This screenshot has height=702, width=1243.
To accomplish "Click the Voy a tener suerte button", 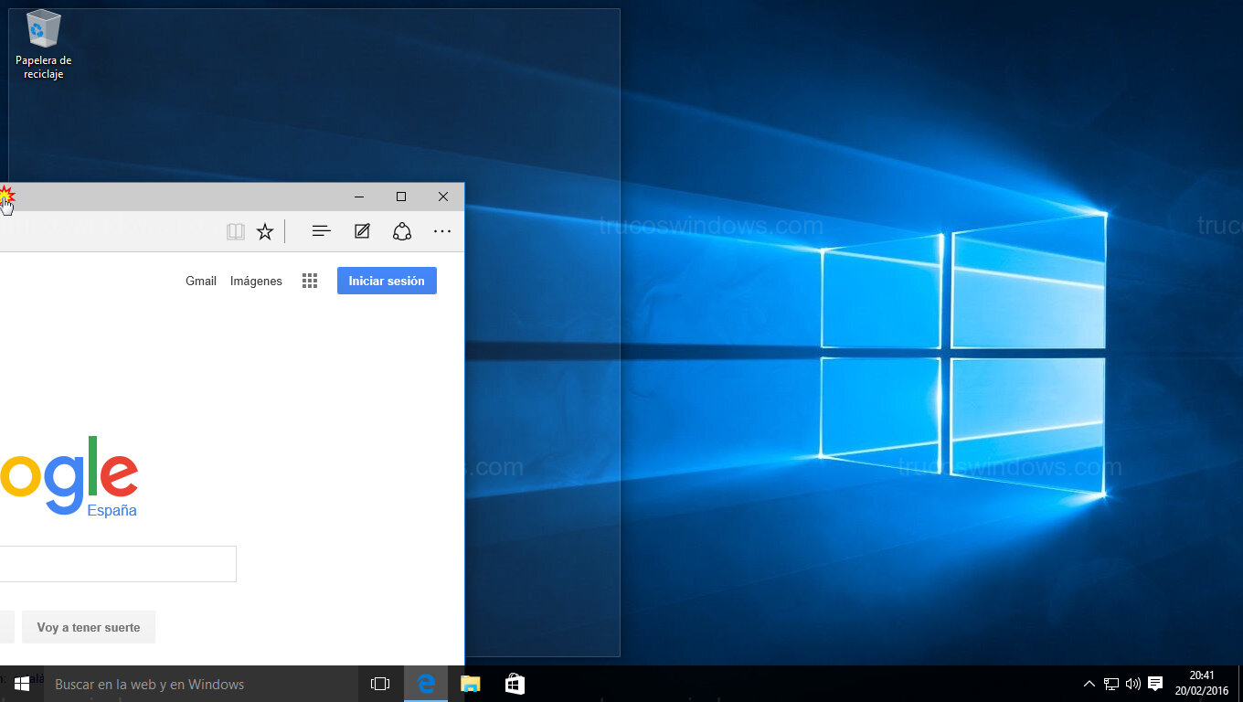I will [x=89, y=628].
